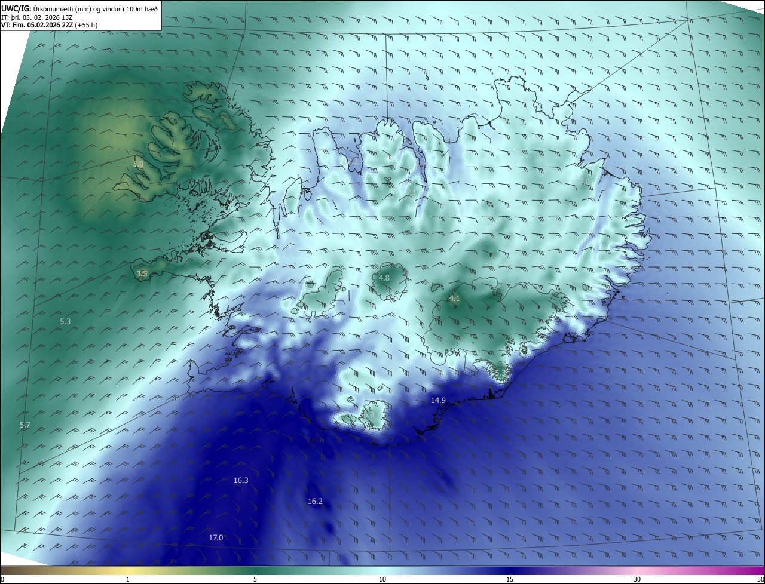Click the '0' tick on the colour scale
This screenshot has width=765, height=584.
(x=2, y=579)
